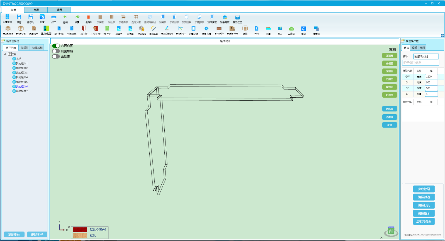
Task: Click the 显隐板件号 board number icon
Action: pyautogui.click(x=232, y=28)
